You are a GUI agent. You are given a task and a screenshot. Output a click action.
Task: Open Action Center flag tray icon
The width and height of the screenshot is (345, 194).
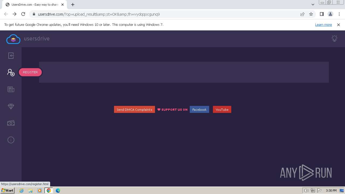click(319, 190)
